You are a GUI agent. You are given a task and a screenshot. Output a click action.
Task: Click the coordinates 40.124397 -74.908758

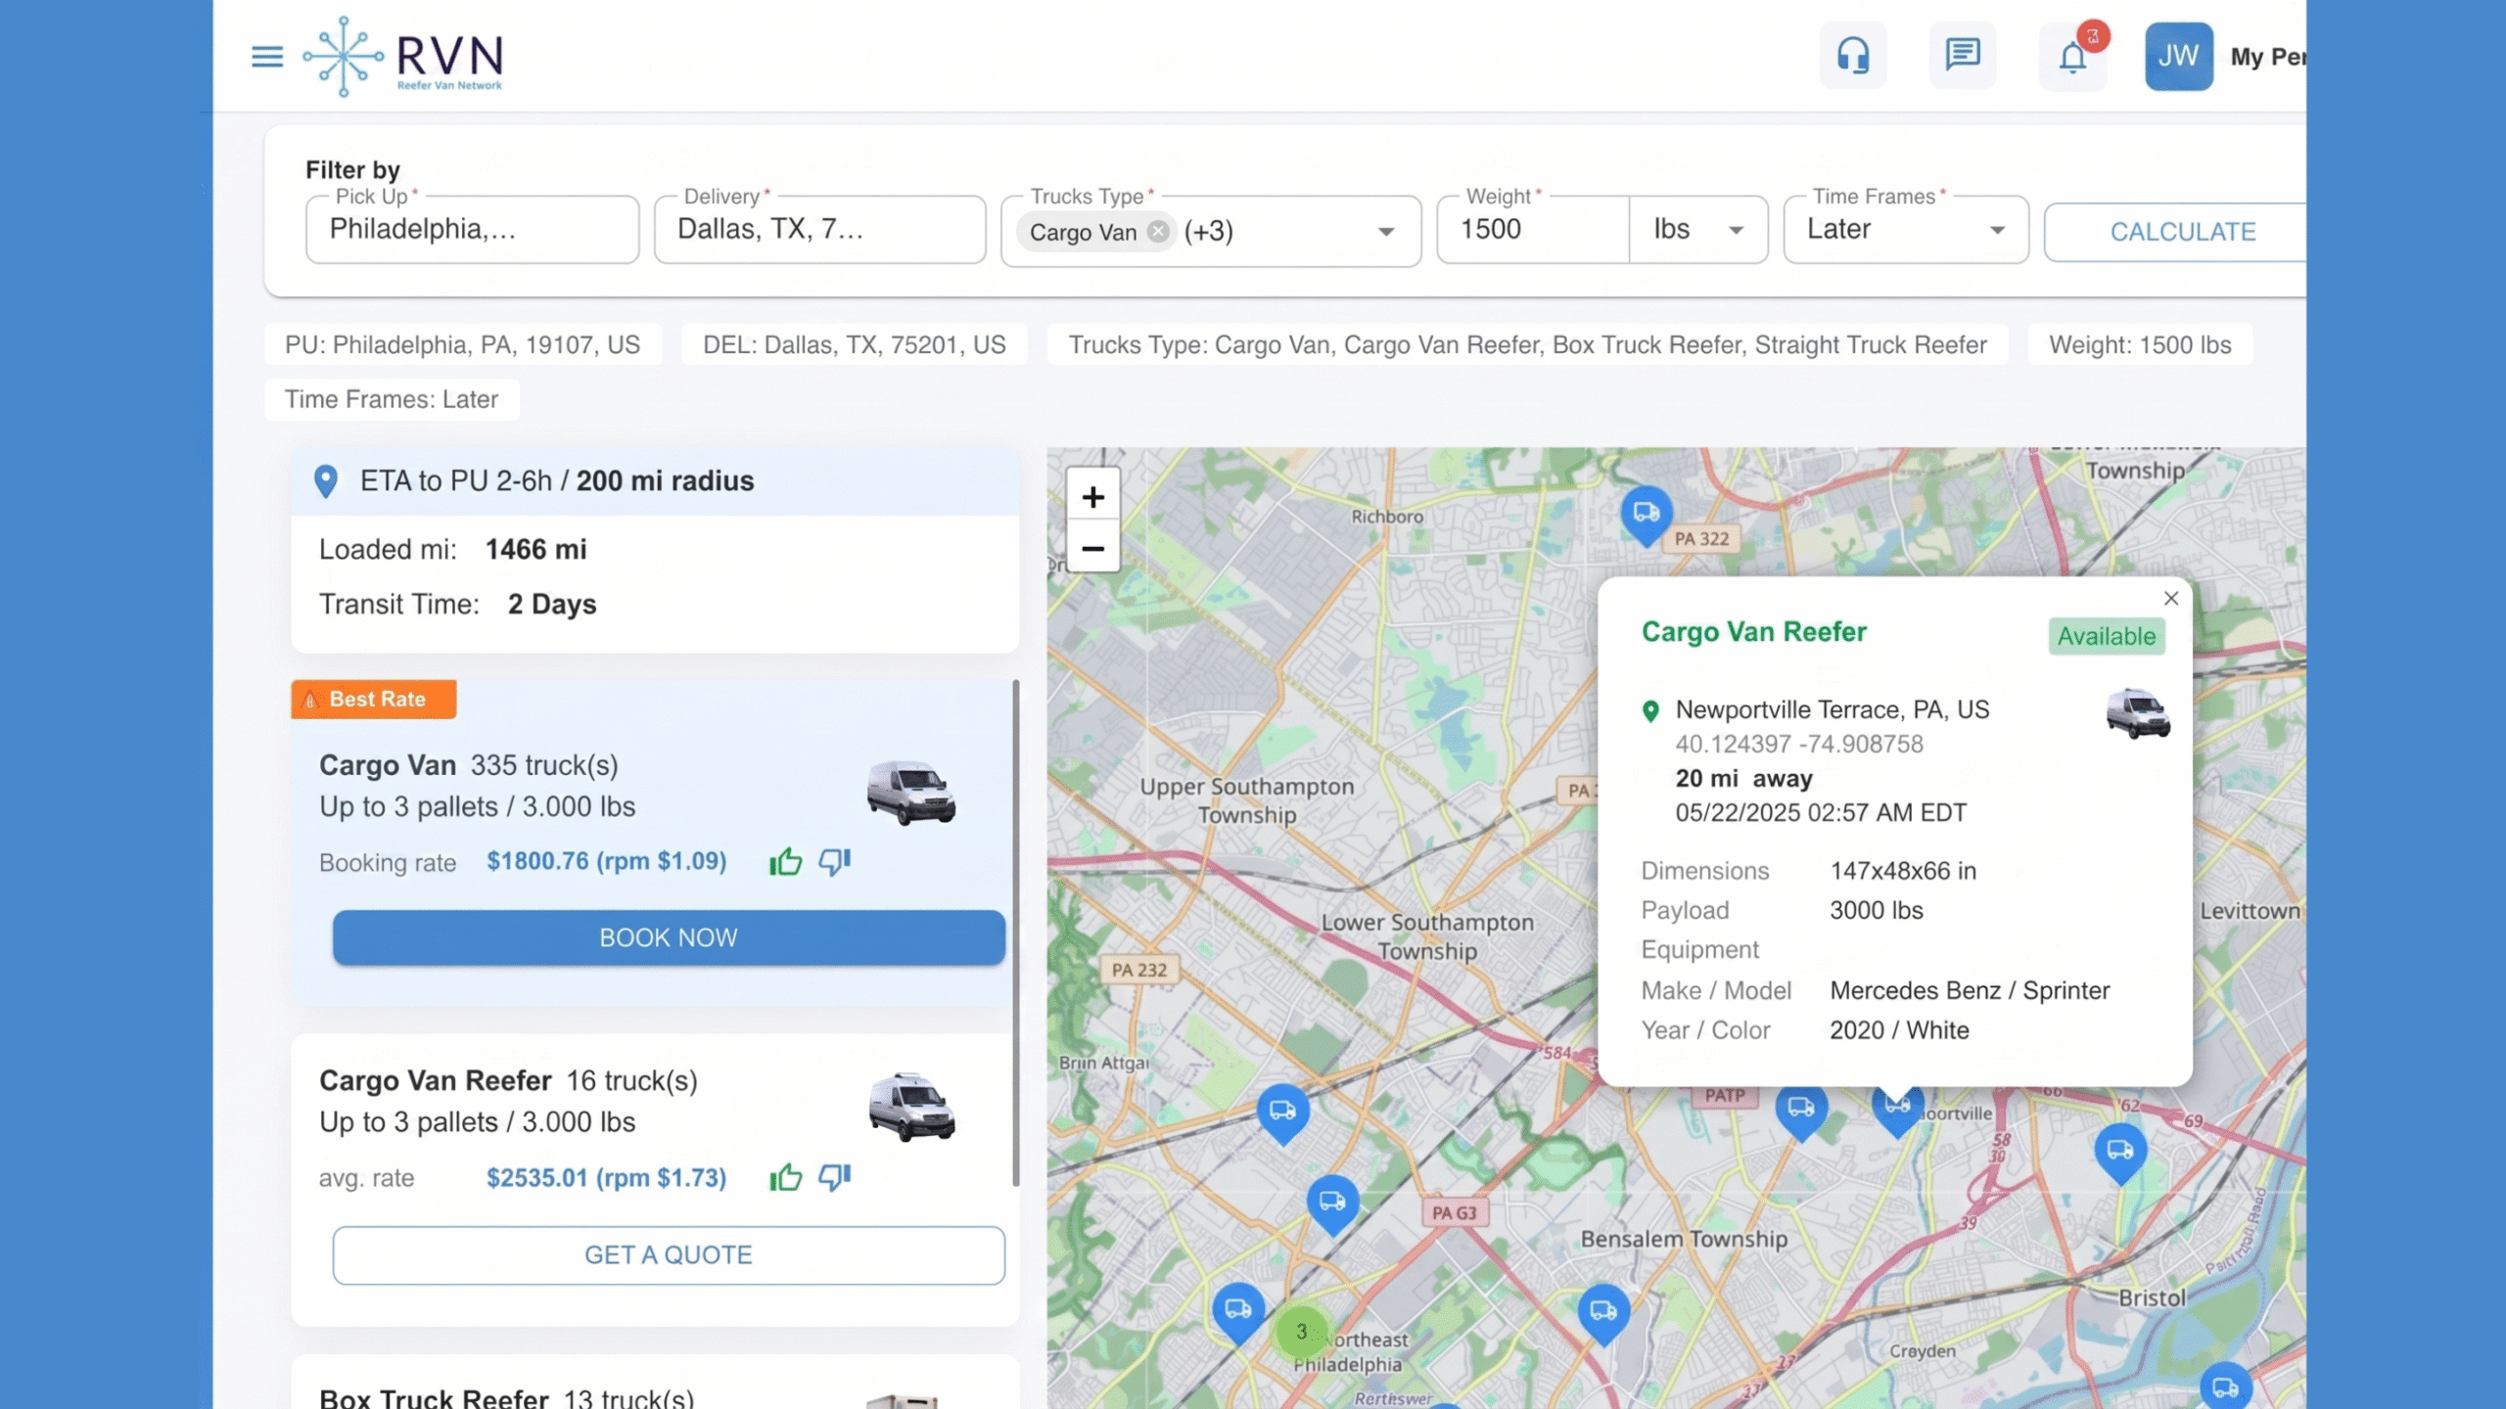(x=1799, y=745)
